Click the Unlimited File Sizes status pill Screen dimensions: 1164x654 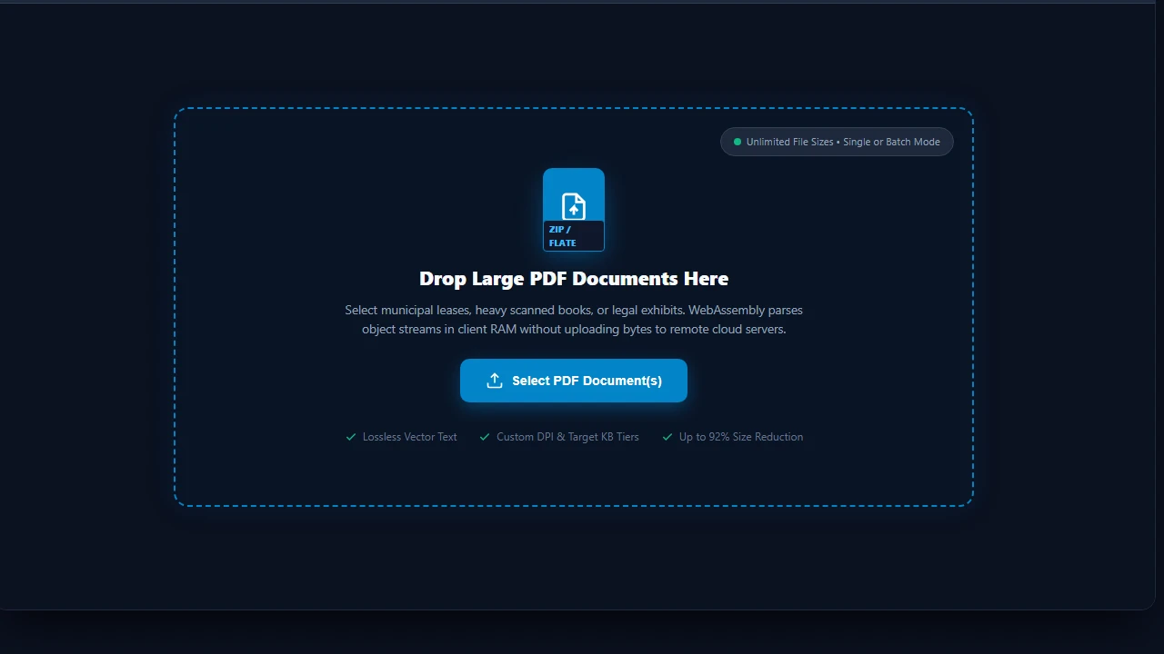point(837,142)
